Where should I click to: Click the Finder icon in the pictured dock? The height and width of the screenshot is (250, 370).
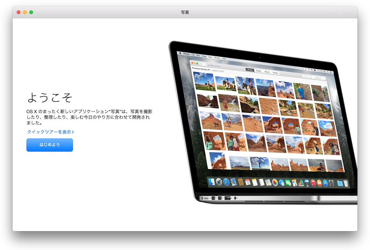click(211, 181)
